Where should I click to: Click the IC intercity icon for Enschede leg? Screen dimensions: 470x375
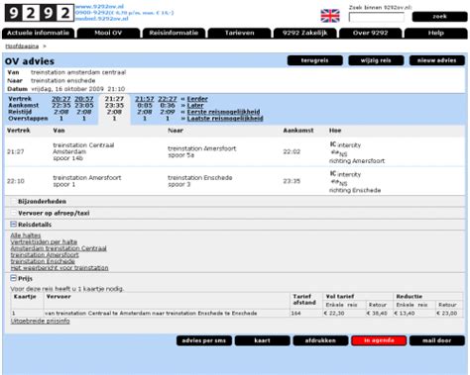click(x=333, y=173)
